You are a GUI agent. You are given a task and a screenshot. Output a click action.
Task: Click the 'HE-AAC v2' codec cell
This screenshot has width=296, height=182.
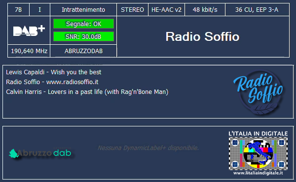(166, 10)
